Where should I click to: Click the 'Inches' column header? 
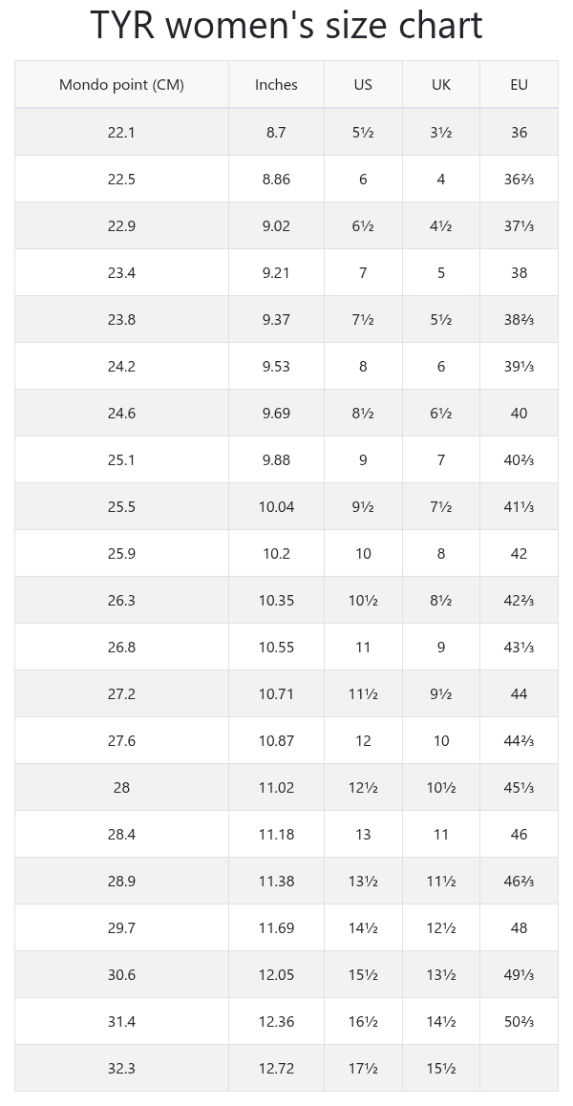pos(276,85)
